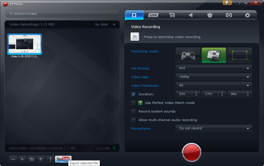Click the small tray button in title bar

coord(239,3)
